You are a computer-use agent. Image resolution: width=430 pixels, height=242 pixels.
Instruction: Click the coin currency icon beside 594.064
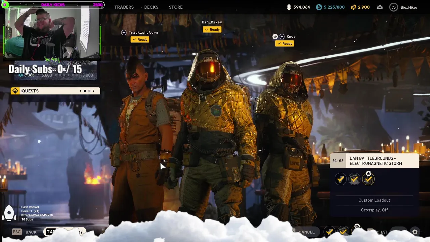click(289, 7)
